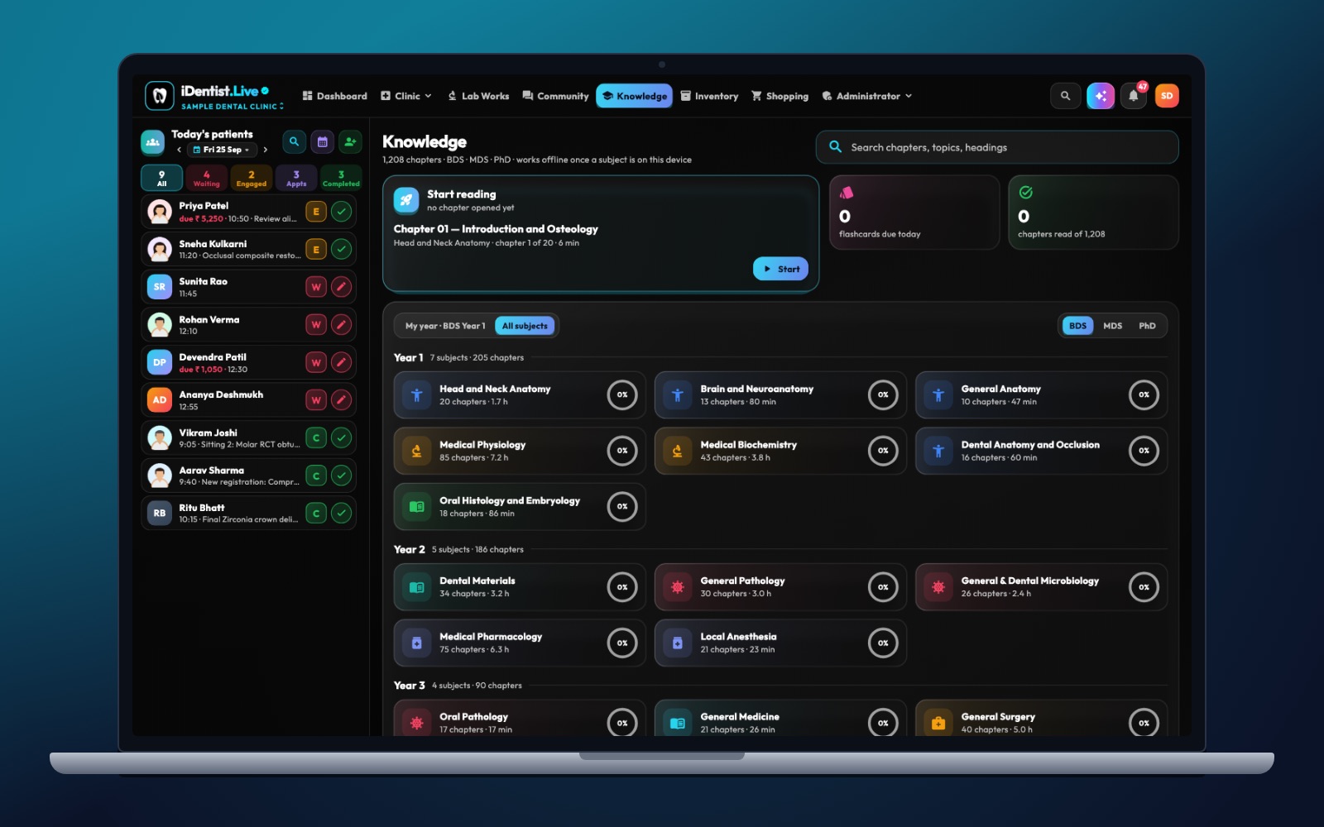Click the checkmark icon for Ritu Bhatt
The image size is (1324, 827).
point(342,514)
